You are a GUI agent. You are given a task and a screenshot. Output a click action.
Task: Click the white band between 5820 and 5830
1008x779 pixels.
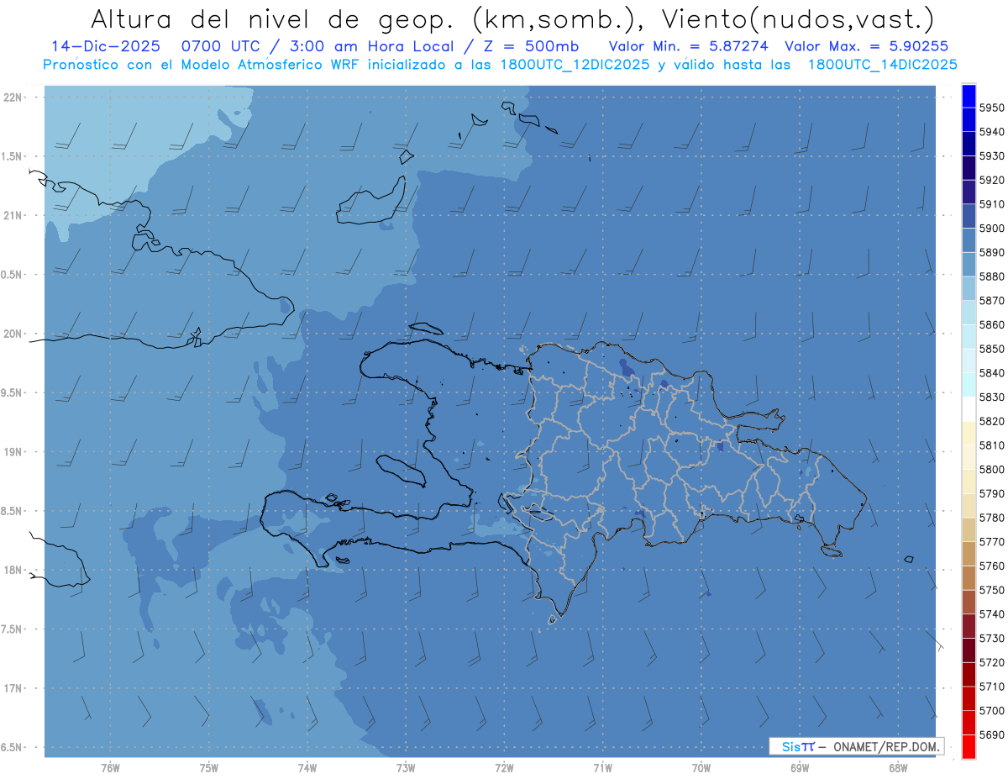click(969, 409)
